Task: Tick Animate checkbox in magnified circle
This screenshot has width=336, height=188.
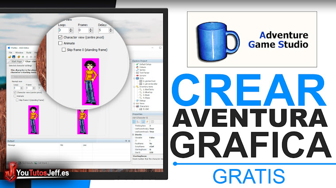Action: pyautogui.click(x=60, y=43)
